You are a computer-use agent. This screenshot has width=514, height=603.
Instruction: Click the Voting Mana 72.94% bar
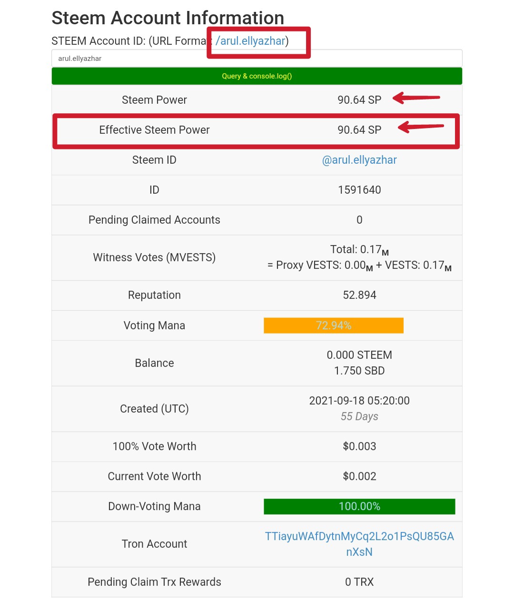point(334,326)
